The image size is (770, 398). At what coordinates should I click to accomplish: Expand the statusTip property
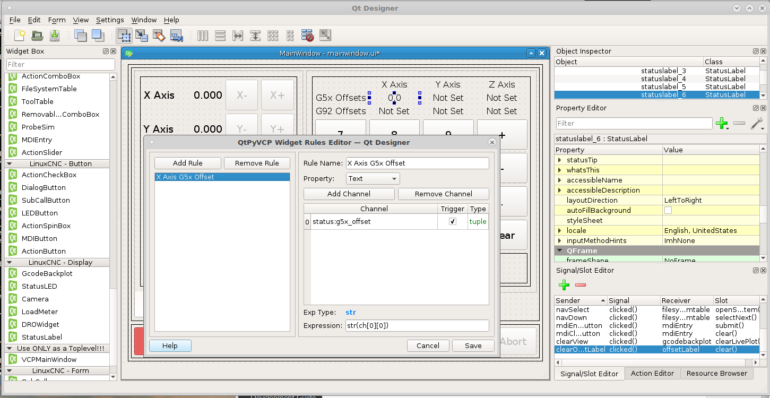point(560,160)
